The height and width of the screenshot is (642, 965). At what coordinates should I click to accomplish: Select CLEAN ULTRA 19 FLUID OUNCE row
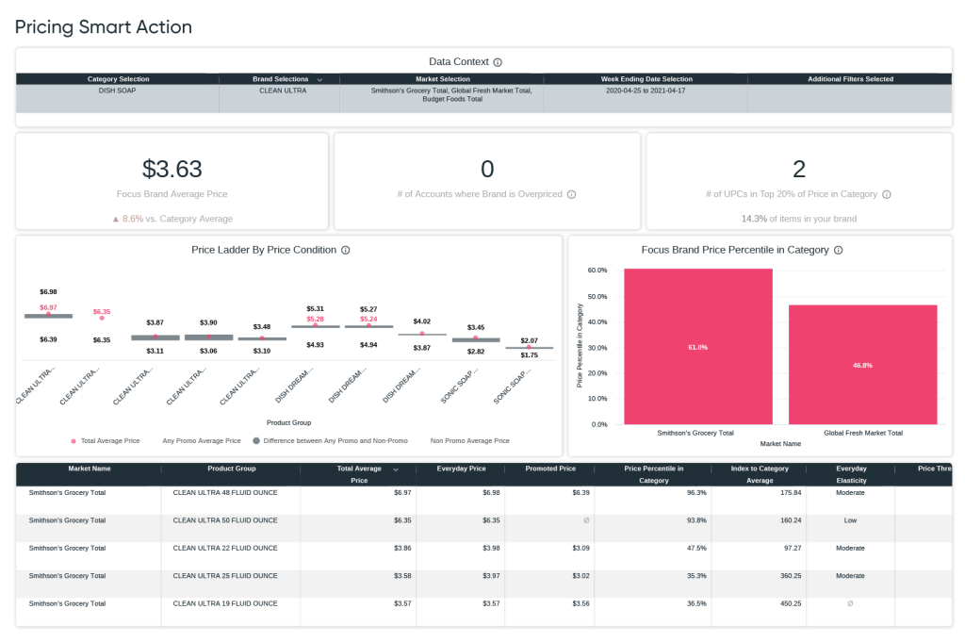[483, 611]
